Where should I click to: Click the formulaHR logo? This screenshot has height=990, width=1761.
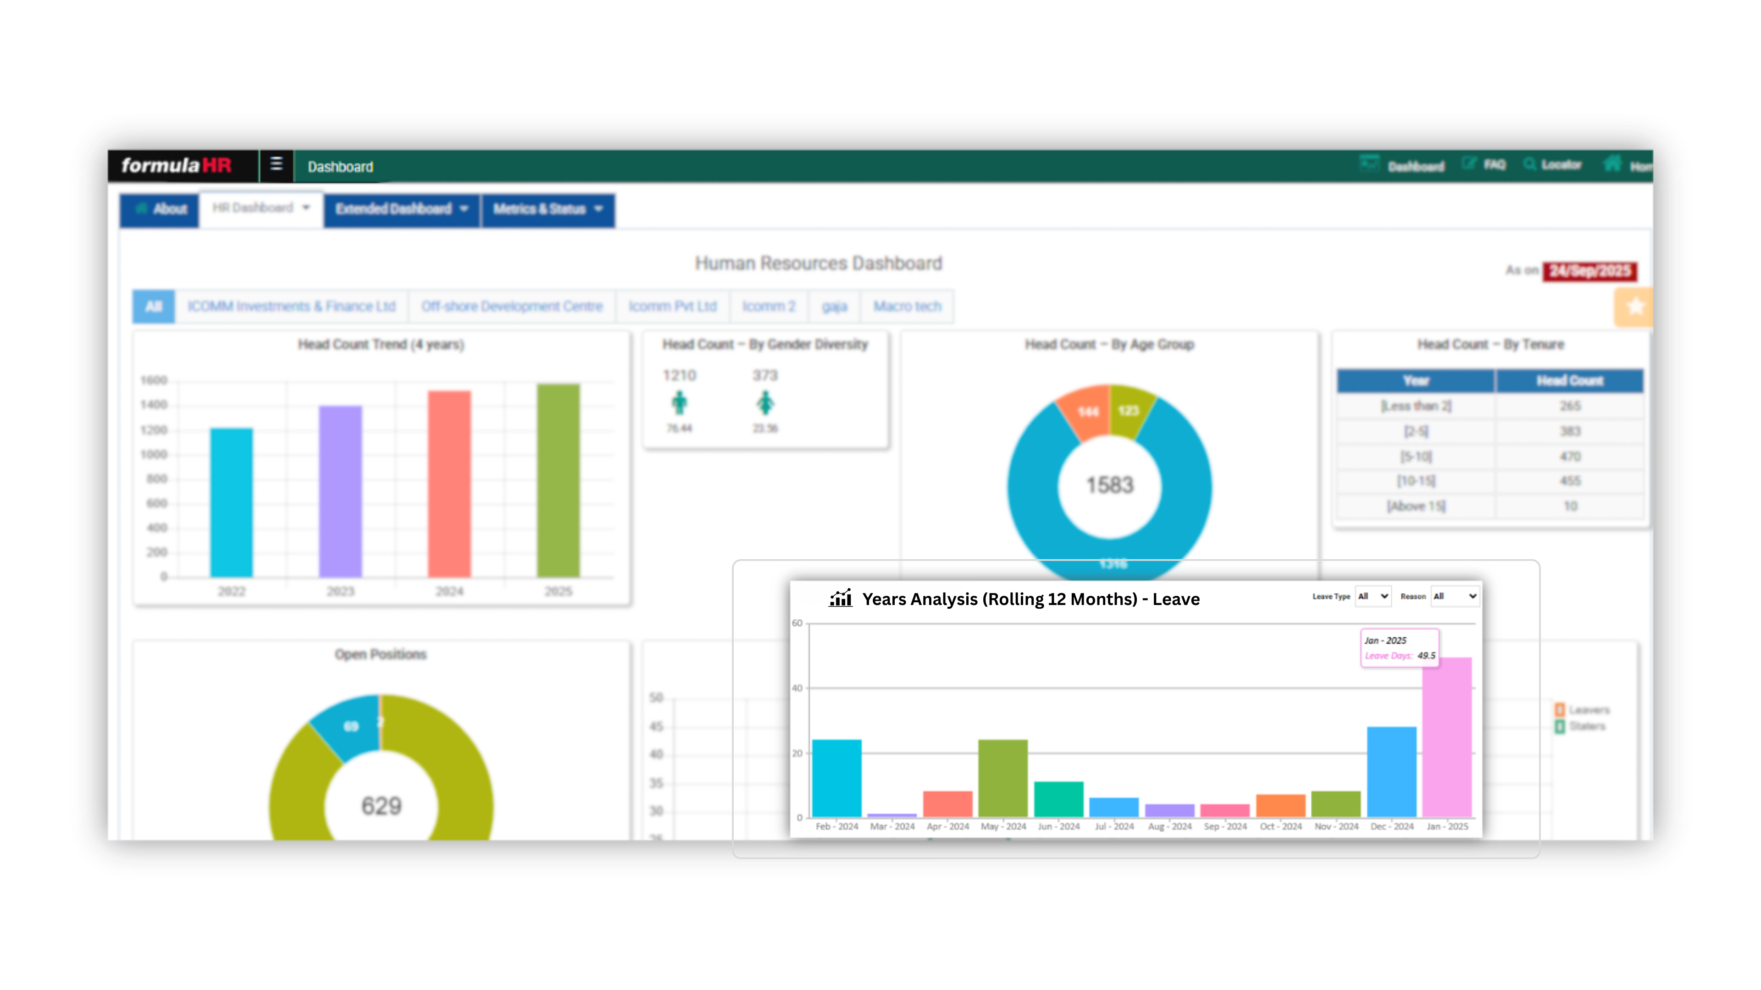click(177, 165)
